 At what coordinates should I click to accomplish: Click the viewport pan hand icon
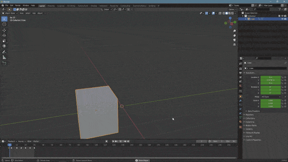click(234, 36)
